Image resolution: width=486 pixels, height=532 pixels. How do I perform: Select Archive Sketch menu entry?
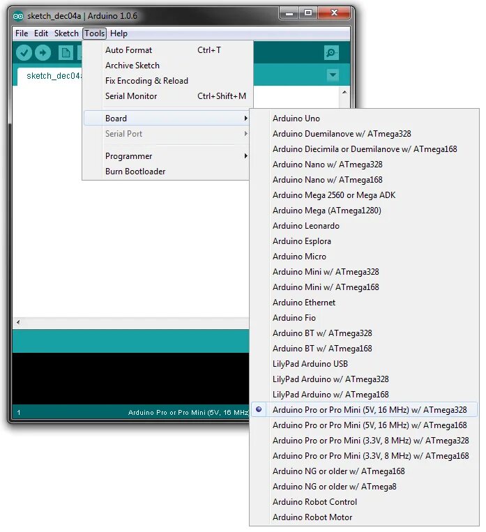tap(166, 66)
